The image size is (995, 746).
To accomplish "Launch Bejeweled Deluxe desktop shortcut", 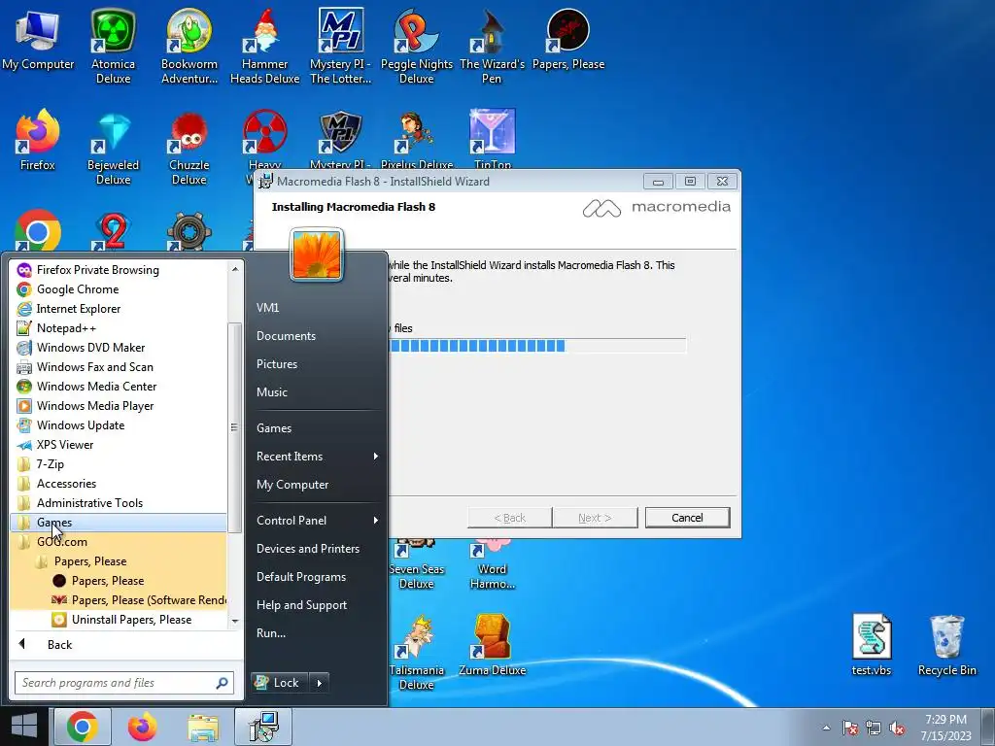I will point(113,148).
